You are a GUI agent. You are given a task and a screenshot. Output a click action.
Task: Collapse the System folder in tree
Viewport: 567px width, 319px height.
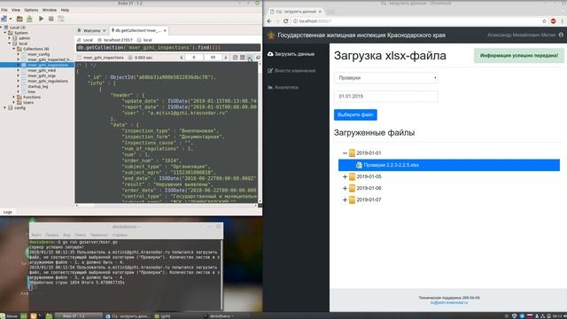click(x=5, y=33)
